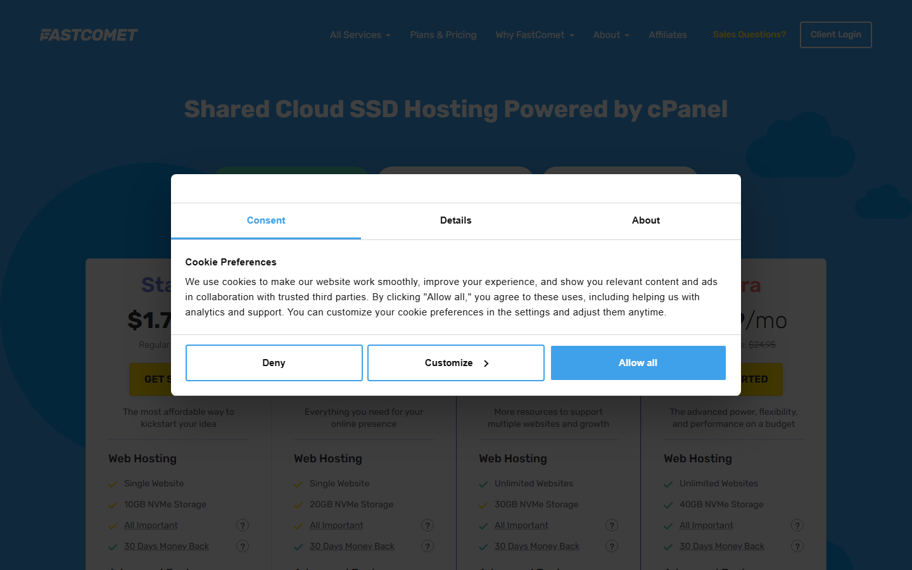Click the help icon beside All Important under 20GB NVMe Storage
Screen dimensions: 912x570
tap(427, 525)
